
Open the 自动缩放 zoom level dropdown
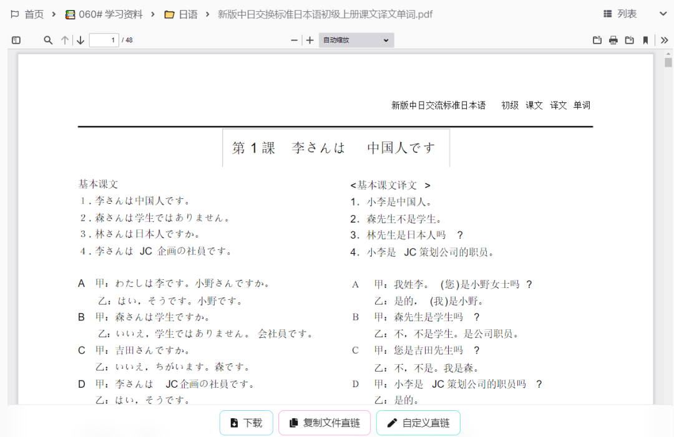coord(356,40)
